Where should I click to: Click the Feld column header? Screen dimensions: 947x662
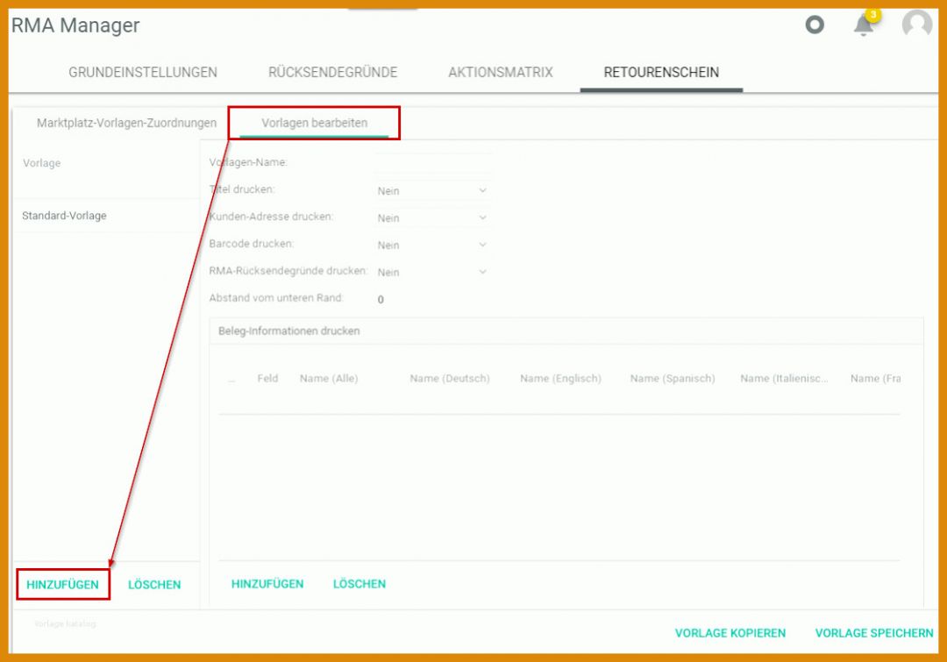coord(267,379)
